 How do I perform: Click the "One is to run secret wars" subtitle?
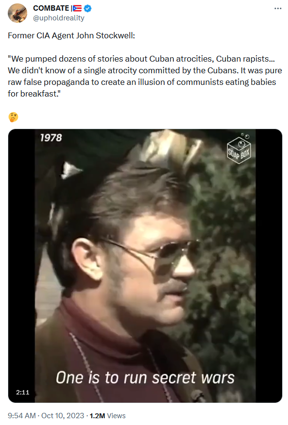click(145, 377)
